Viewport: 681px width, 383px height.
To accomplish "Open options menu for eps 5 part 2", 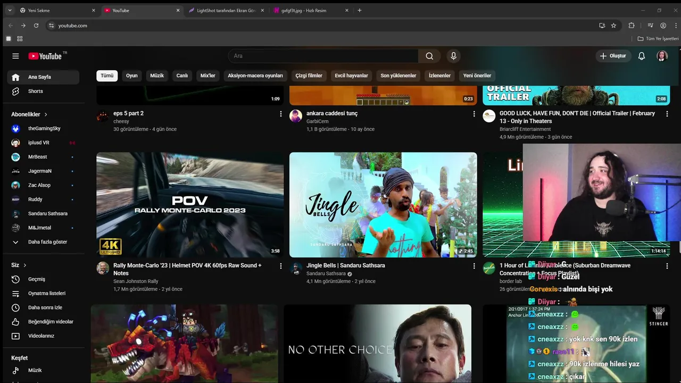I will pyautogui.click(x=281, y=114).
